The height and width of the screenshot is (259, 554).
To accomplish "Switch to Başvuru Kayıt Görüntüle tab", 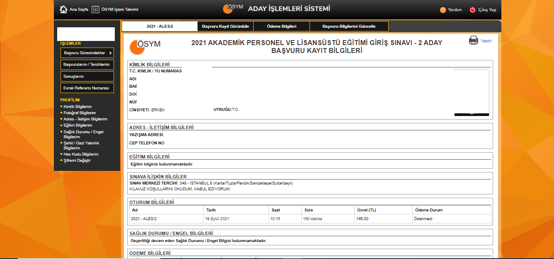I will 225,26.
